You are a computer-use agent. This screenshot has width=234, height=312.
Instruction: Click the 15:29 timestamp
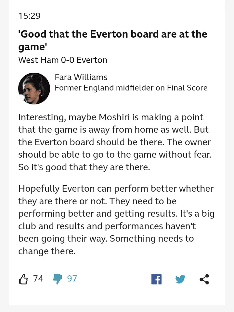(30, 16)
